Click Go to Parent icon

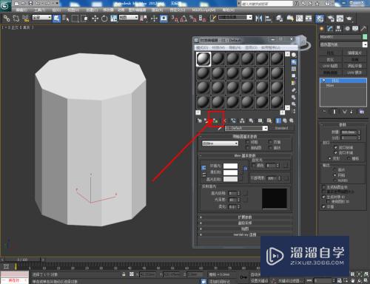click(x=285, y=121)
